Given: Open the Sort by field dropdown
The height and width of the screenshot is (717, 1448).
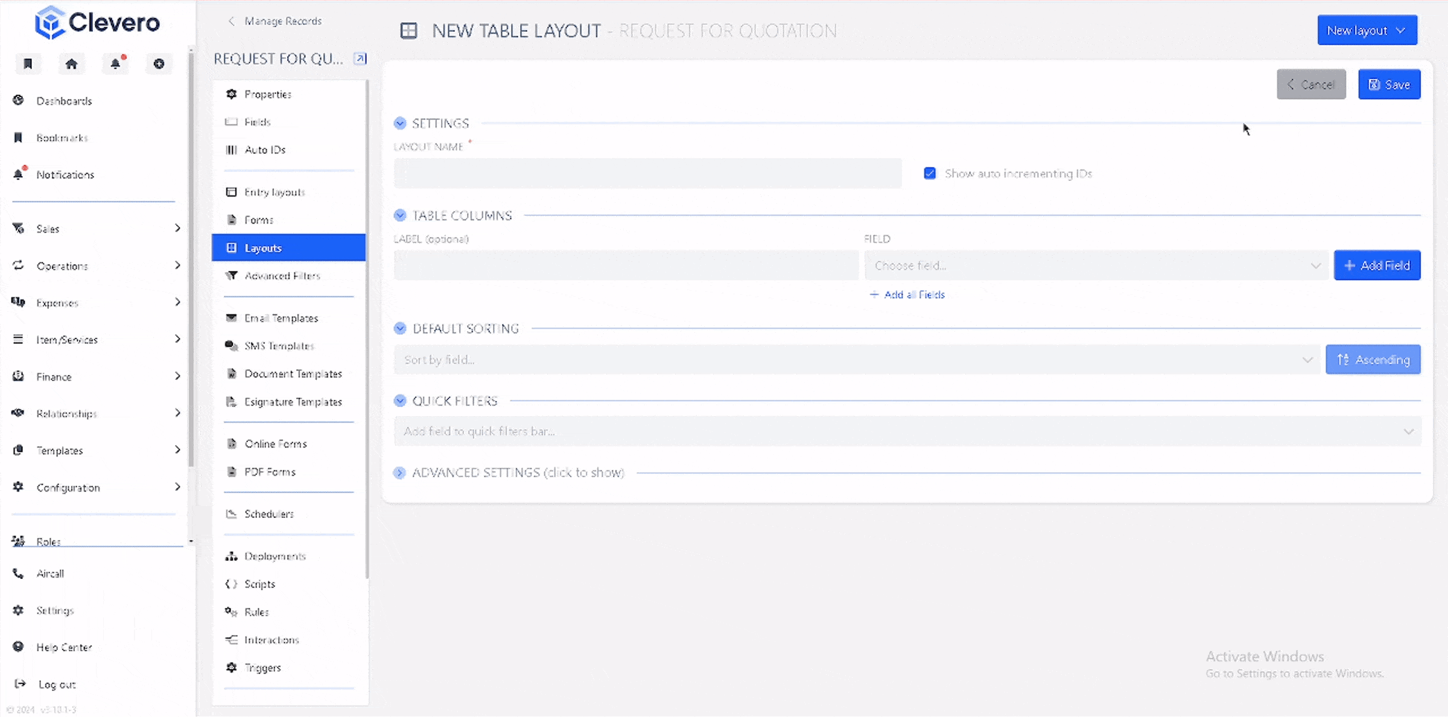Looking at the screenshot, I should (857, 360).
